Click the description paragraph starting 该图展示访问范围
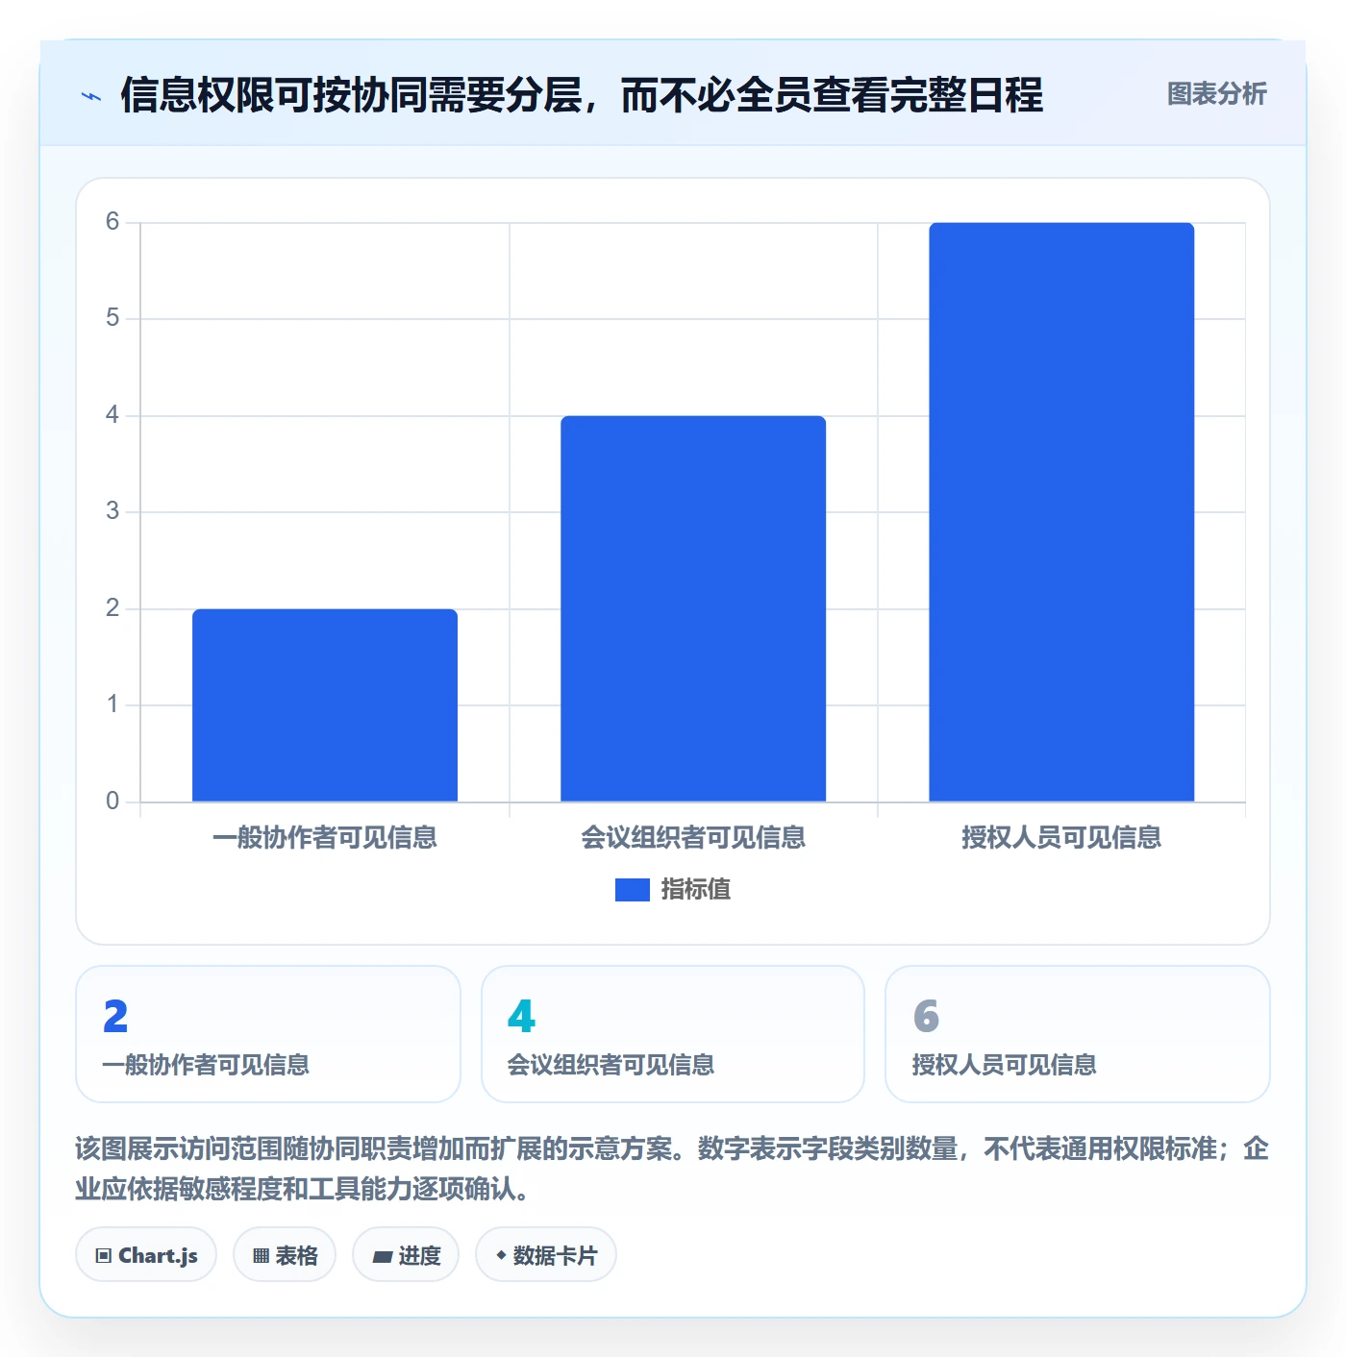Screen dimensions: 1346x1357 [672, 1169]
